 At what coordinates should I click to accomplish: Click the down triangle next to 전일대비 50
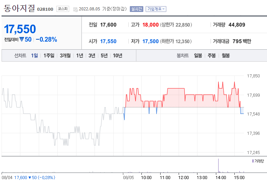point(22,39)
